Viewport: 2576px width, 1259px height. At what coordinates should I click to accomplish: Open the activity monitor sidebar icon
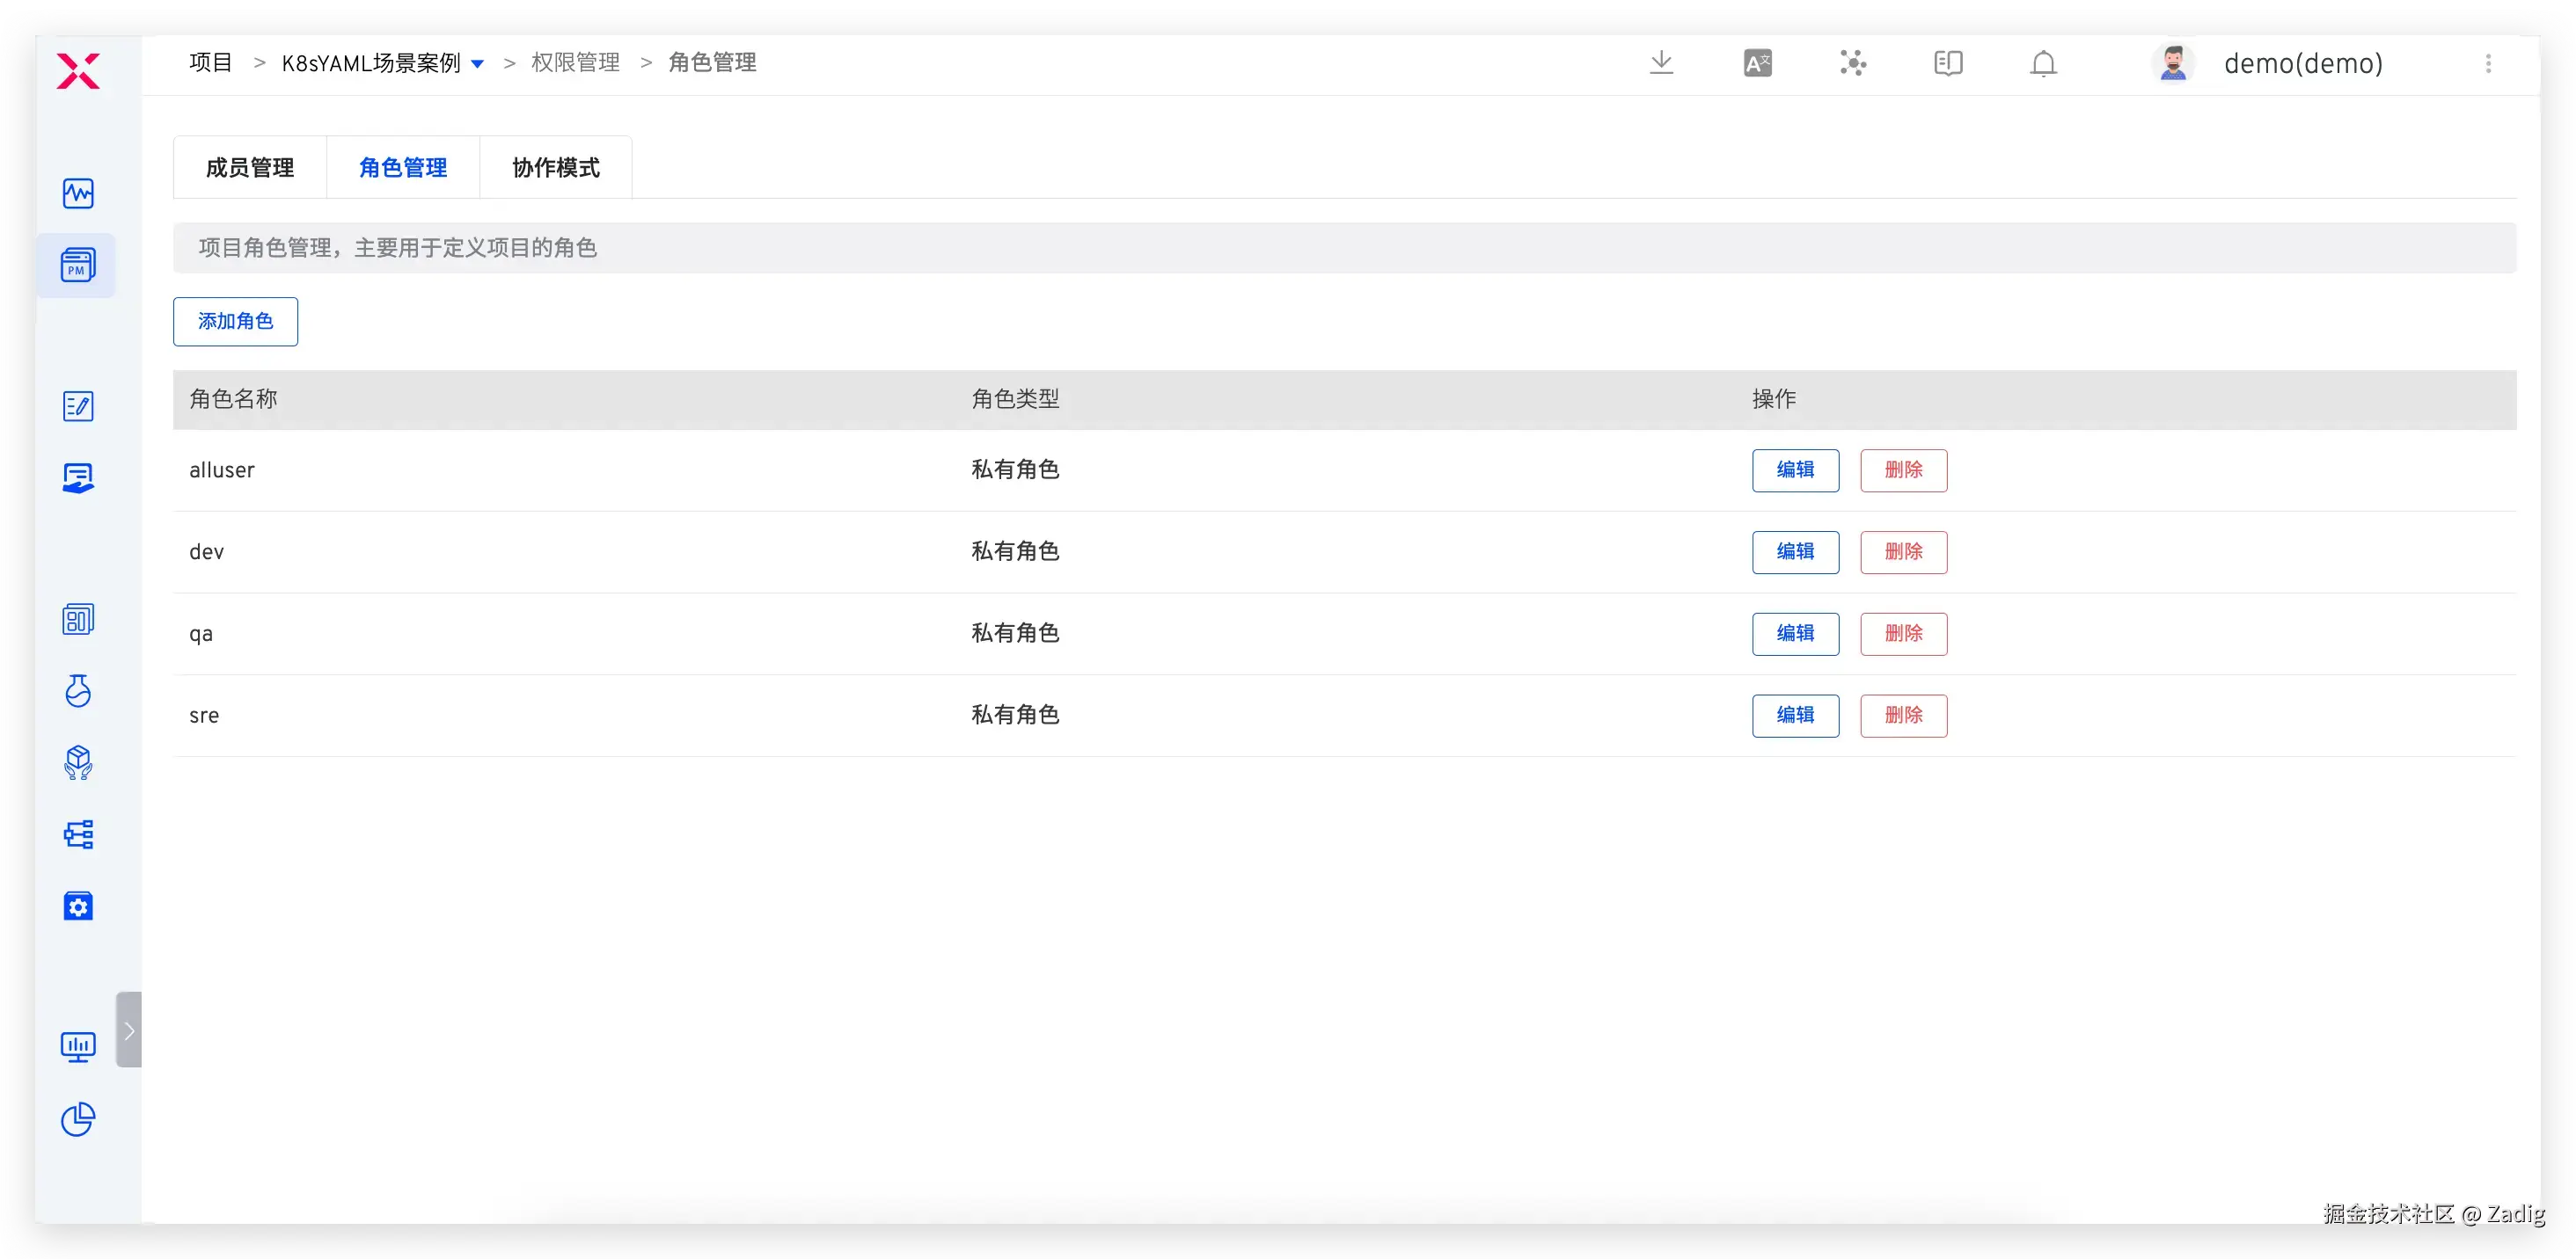click(x=78, y=193)
